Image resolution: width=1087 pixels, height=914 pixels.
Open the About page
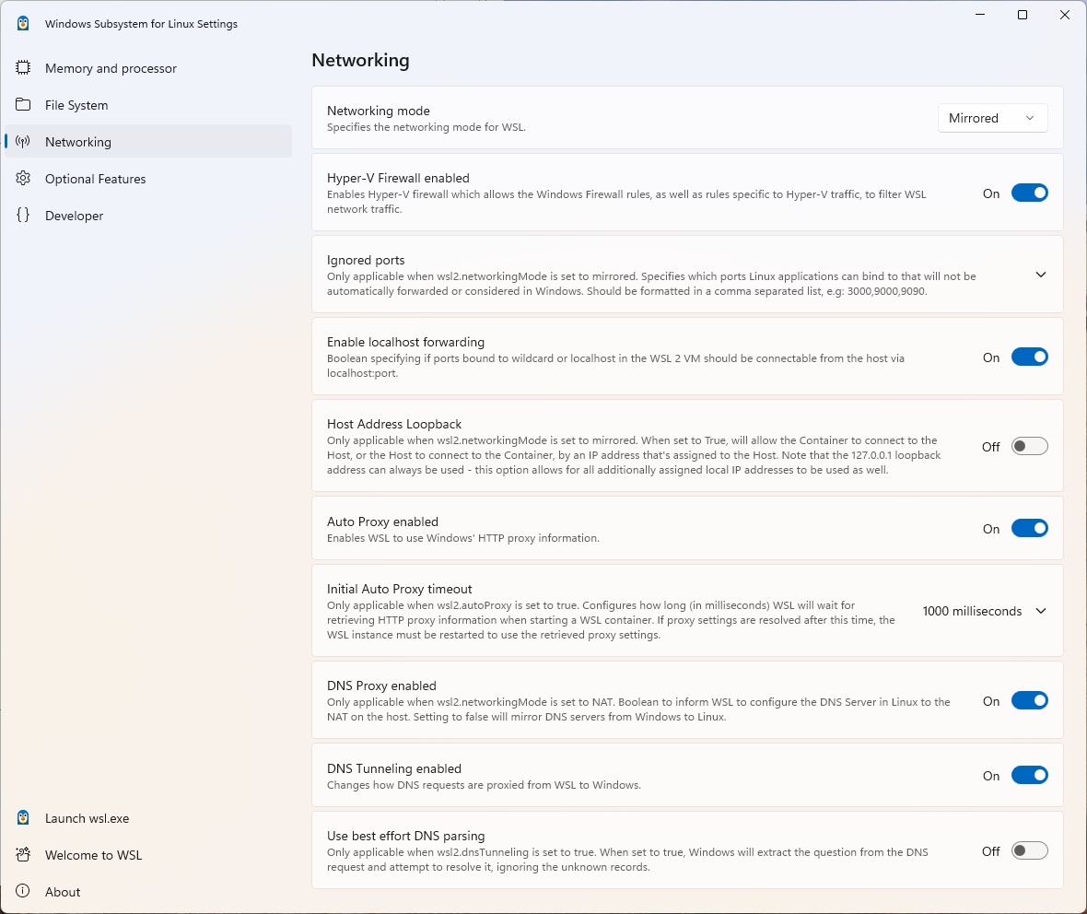[148, 891]
